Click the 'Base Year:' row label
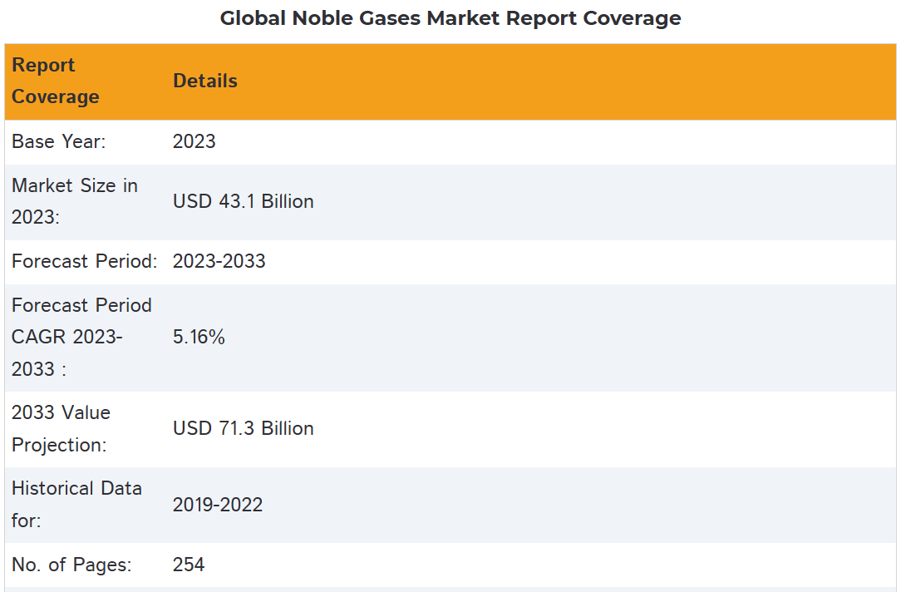Viewport: 901px width, 592px height. 59,142
